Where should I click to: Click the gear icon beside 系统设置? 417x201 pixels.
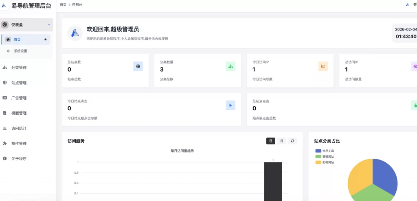coord(8,51)
